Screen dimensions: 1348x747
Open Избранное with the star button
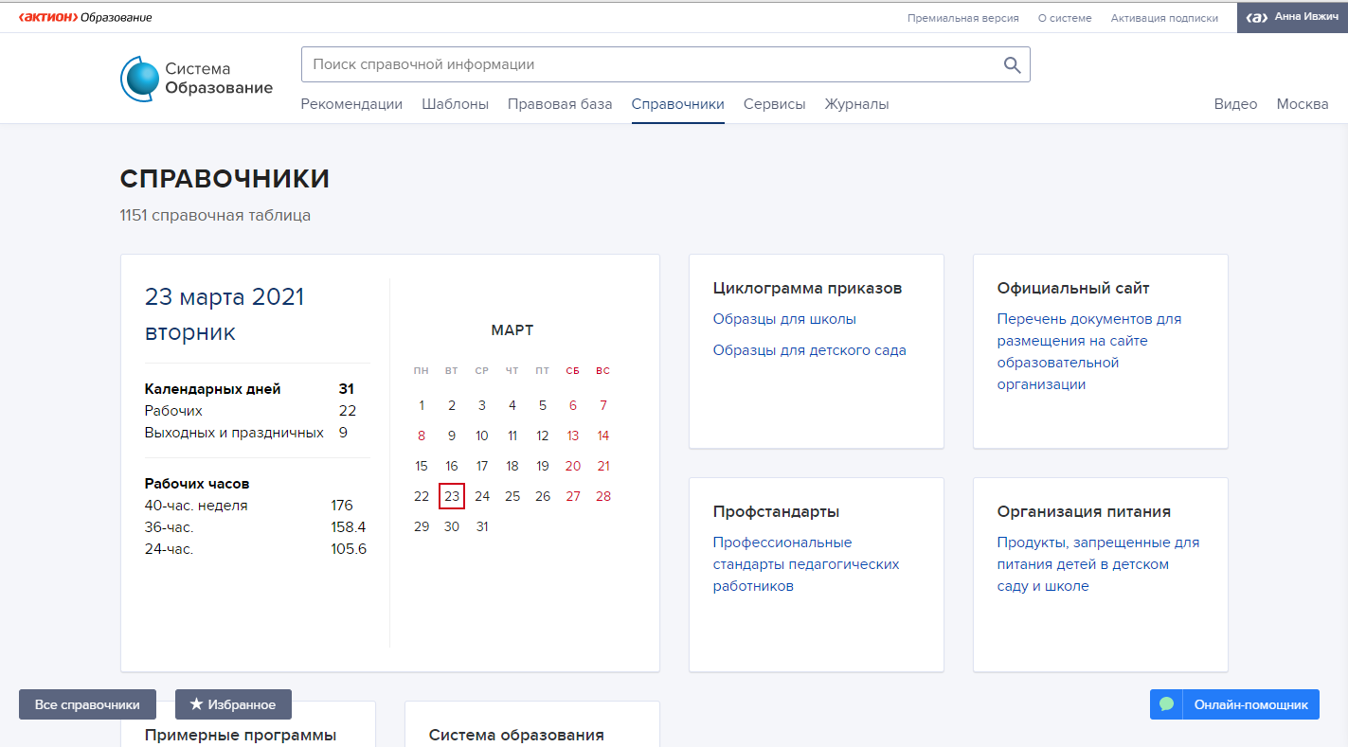tap(233, 704)
